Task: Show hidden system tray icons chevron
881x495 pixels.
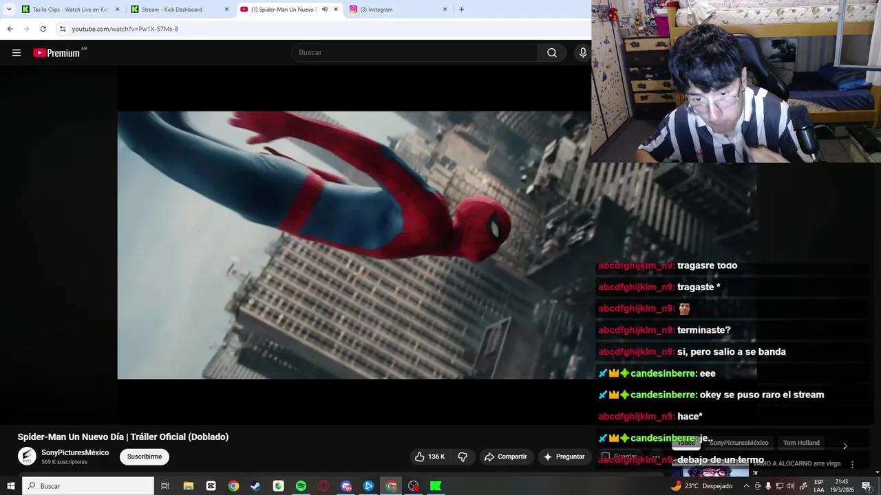Action: [x=746, y=486]
